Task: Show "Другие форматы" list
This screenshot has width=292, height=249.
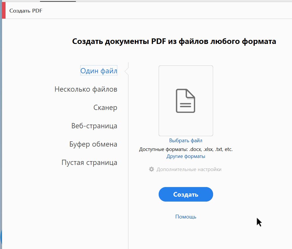Action: (x=185, y=156)
